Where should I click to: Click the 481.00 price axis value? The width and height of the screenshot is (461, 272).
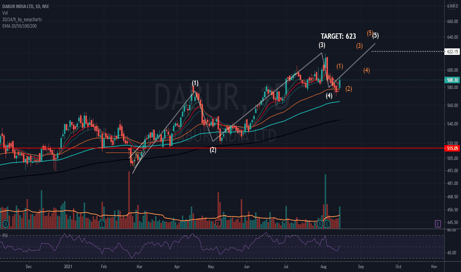point(453,183)
